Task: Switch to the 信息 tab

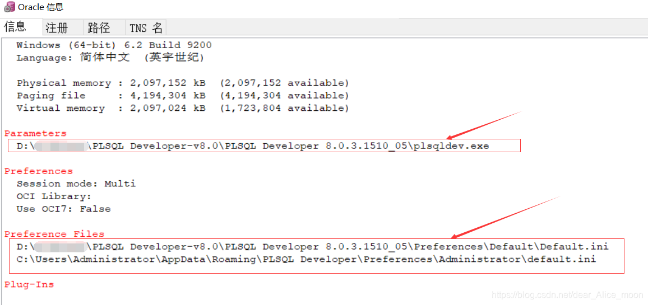Action: tap(21, 27)
